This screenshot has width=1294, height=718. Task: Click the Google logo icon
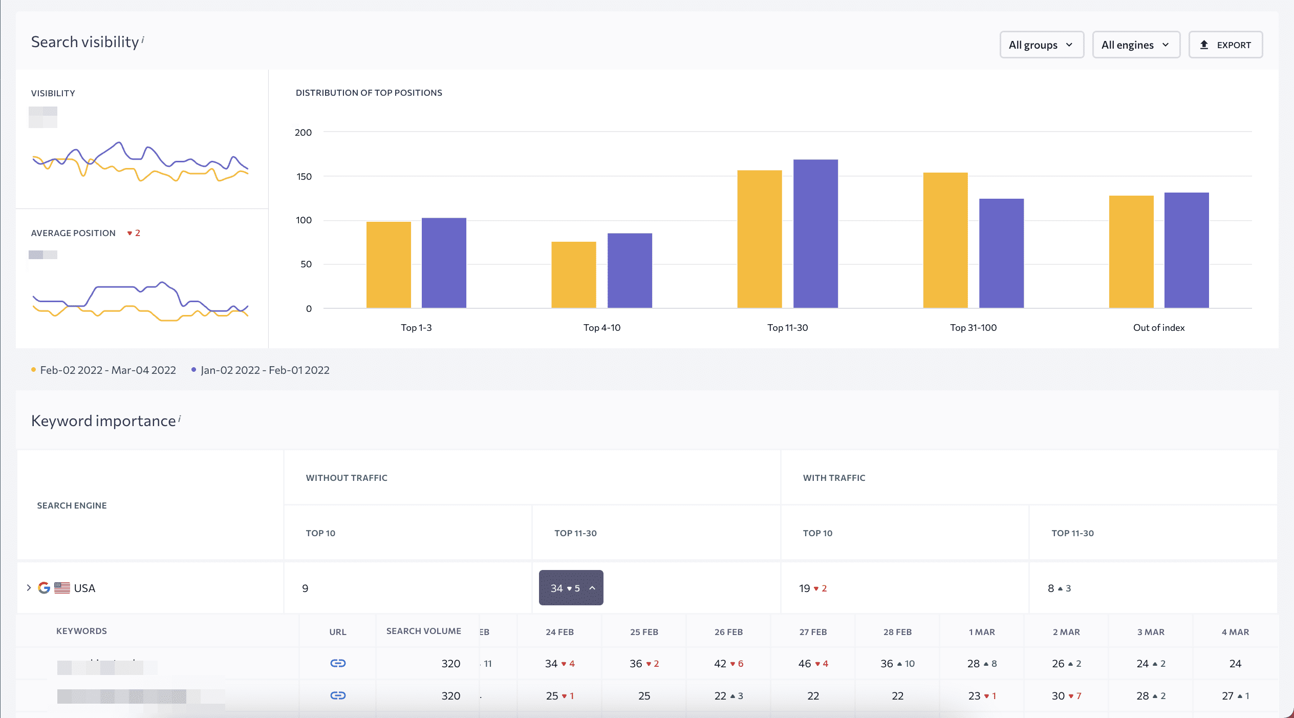(44, 588)
